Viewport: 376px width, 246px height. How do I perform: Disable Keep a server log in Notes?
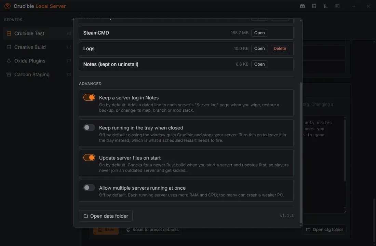89,97
